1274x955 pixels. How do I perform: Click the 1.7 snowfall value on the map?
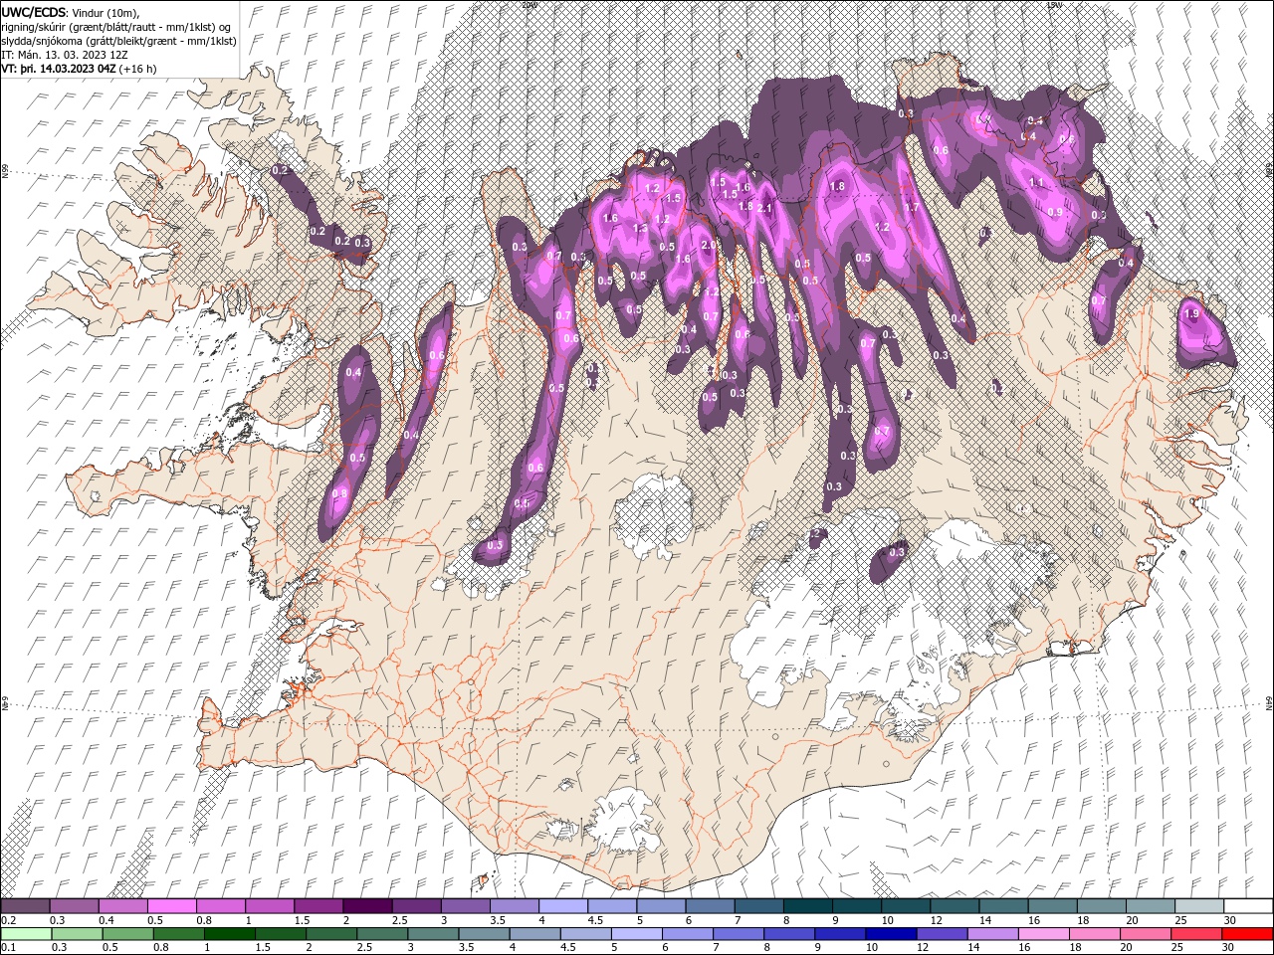pyautogui.click(x=911, y=208)
